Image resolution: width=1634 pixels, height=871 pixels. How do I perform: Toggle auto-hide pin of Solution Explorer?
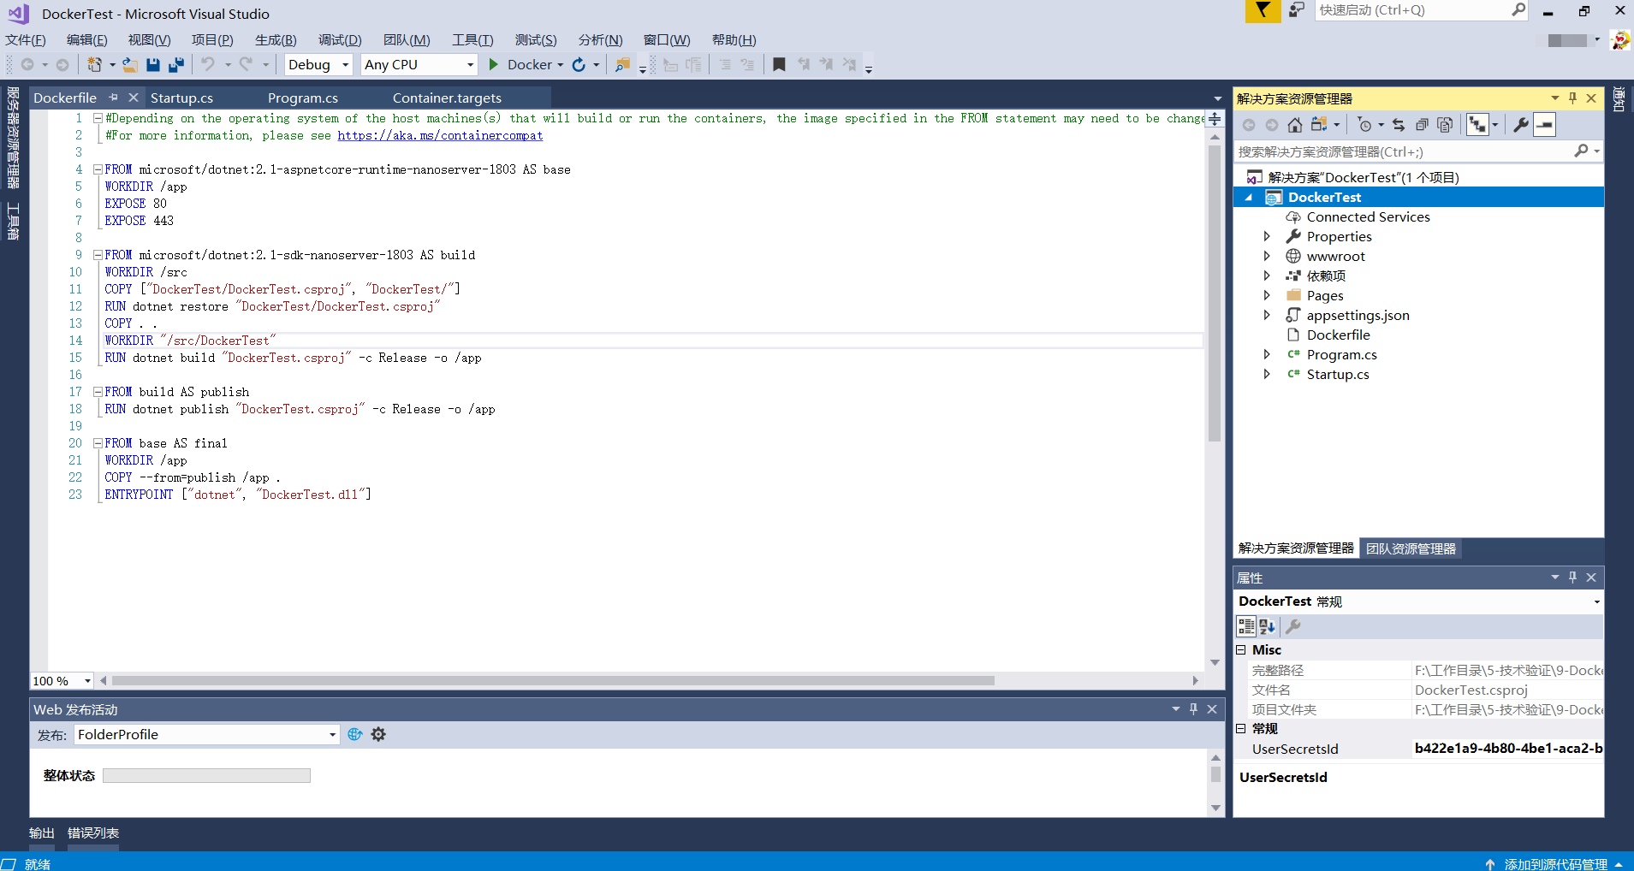(x=1572, y=98)
